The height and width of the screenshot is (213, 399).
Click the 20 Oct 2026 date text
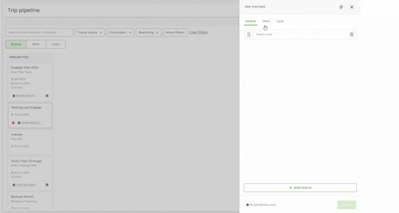(22, 173)
